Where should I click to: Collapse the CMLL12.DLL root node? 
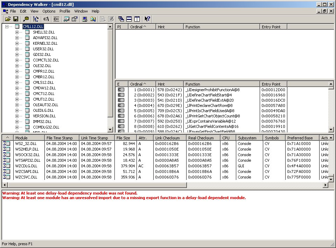(7, 27)
